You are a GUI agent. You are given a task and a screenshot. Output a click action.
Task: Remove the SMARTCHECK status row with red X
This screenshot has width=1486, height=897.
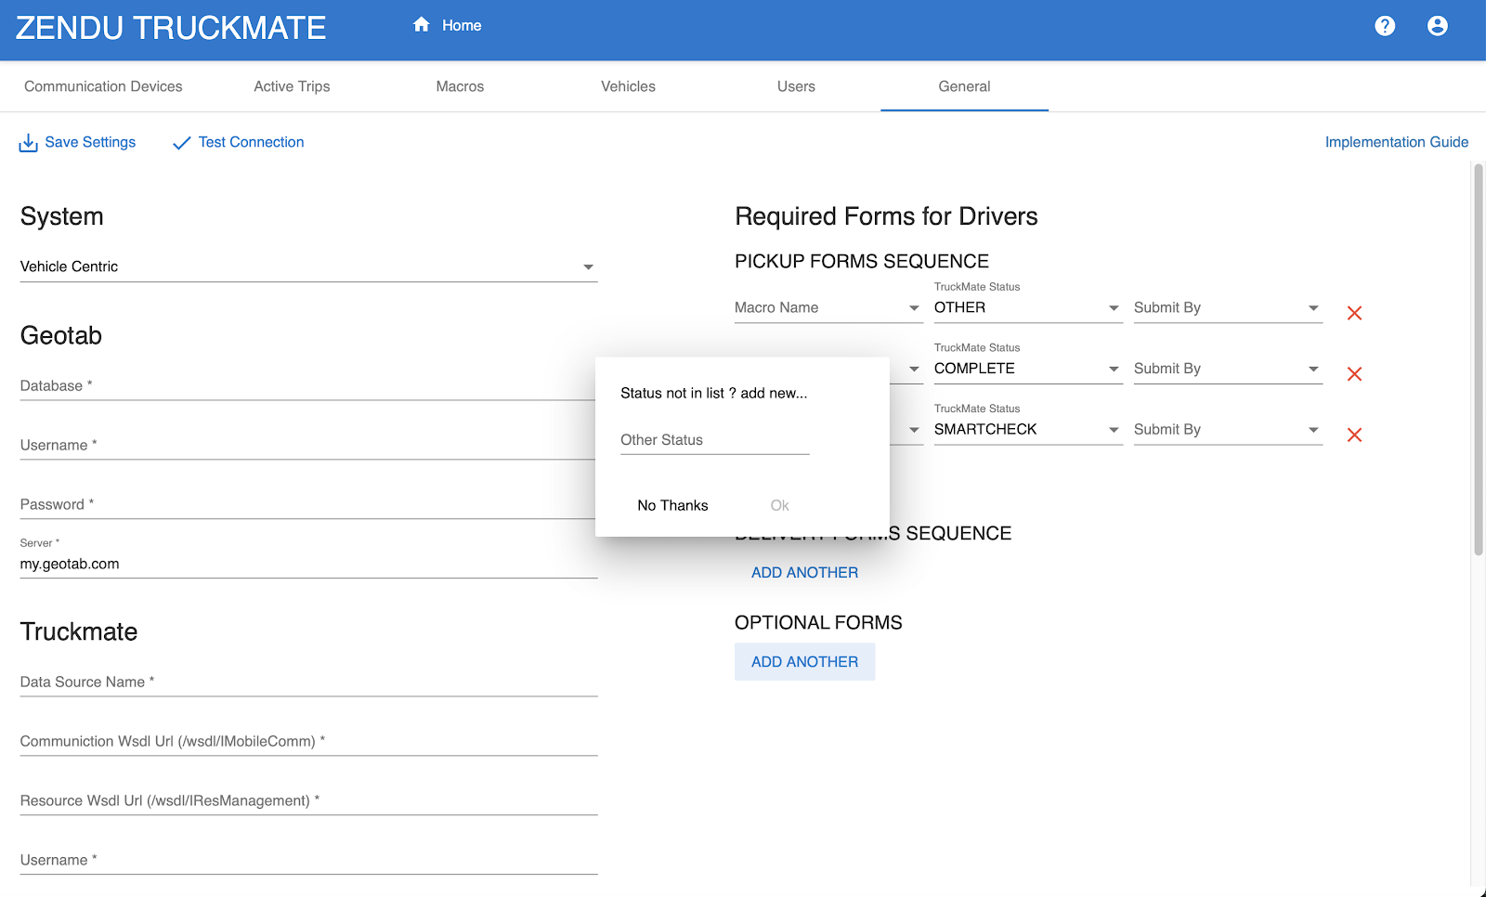coord(1354,435)
